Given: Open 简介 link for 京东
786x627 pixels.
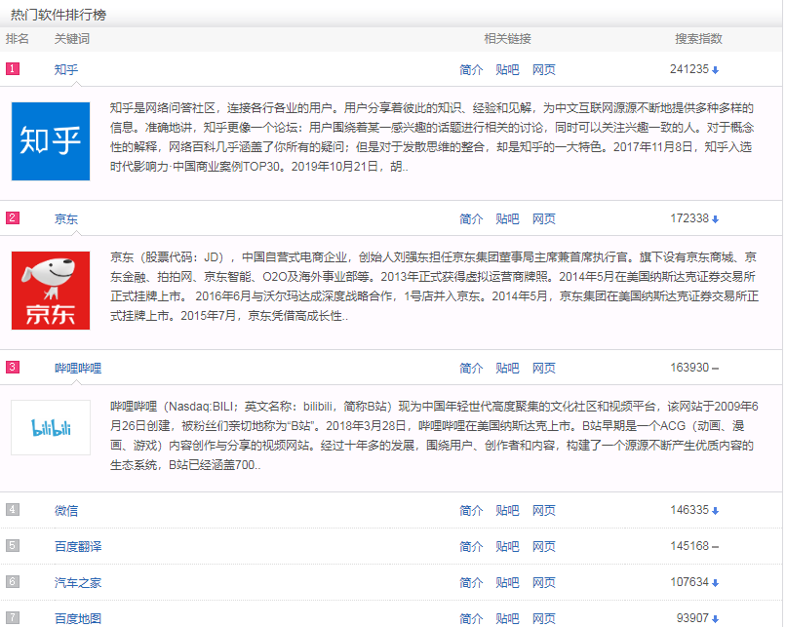Looking at the screenshot, I should click(471, 218).
